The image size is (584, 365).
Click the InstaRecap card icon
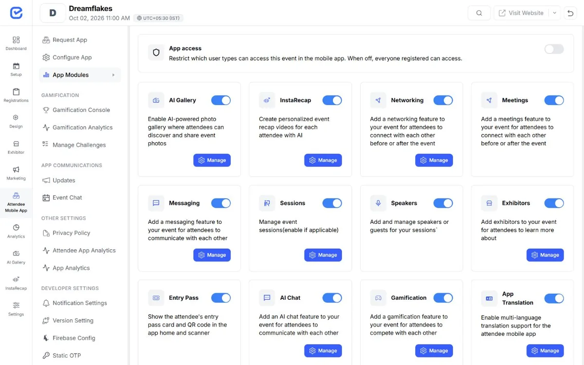267,100
